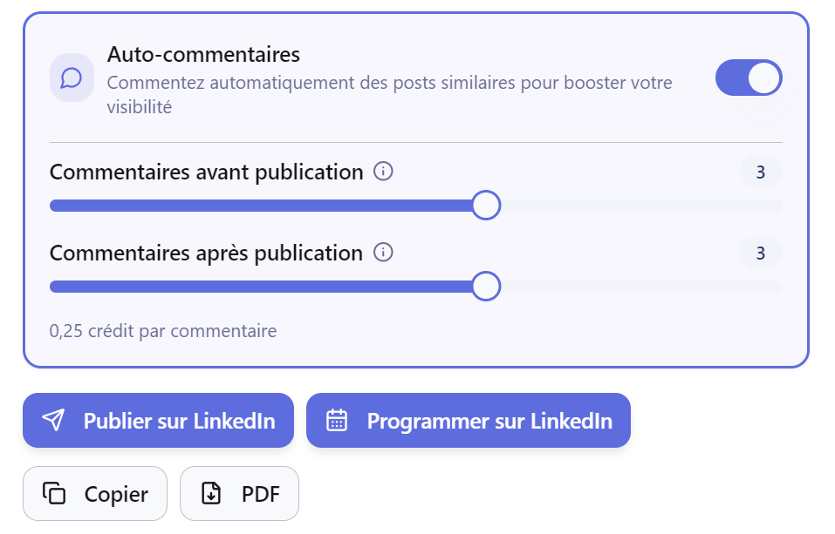Click the value badge for avant publication
This screenshot has width=835, height=534.
coord(761,172)
